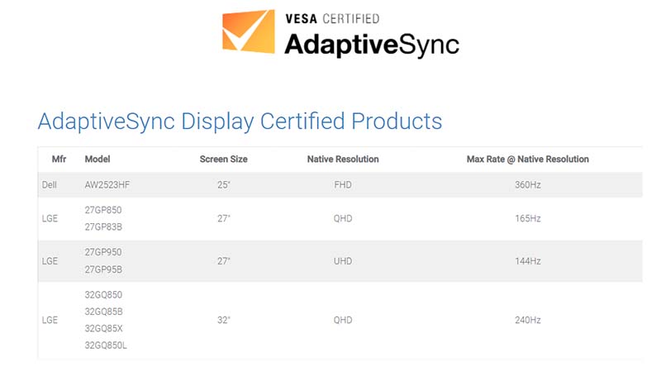Select the 27GP83B model entry
Screen dimensions: 661x381
pos(103,227)
